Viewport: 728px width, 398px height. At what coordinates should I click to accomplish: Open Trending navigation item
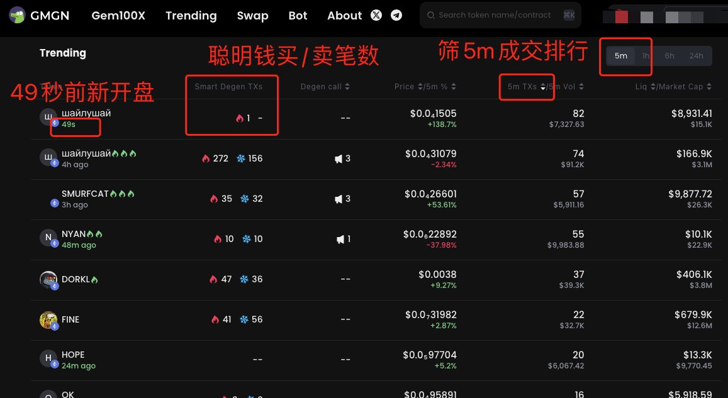click(x=191, y=16)
